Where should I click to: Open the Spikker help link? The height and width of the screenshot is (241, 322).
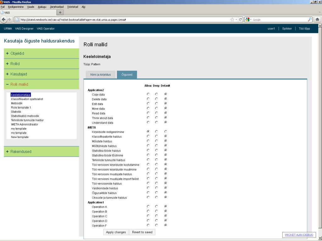coord(287,29)
